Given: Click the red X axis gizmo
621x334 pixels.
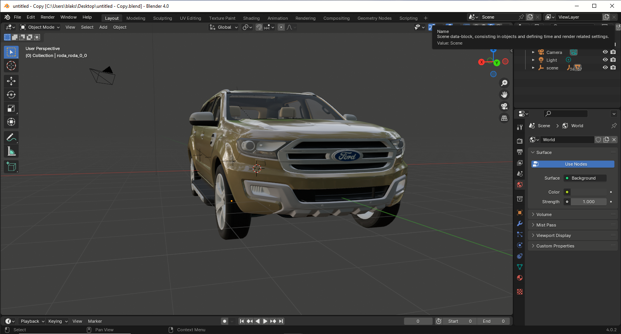Looking at the screenshot, I should [x=481, y=62].
